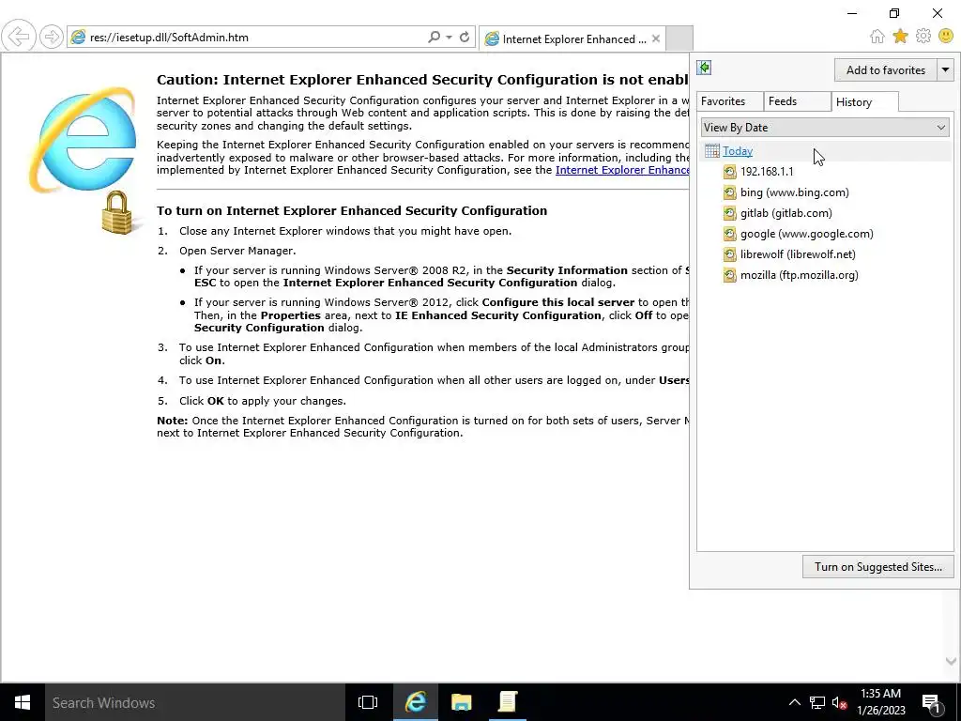Open the notepad script taskbar icon
The height and width of the screenshot is (721, 961).
[x=508, y=702]
